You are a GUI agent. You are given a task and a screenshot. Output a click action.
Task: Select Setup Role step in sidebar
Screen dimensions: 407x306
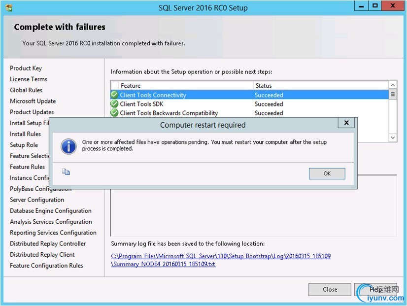pyautogui.click(x=24, y=145)
